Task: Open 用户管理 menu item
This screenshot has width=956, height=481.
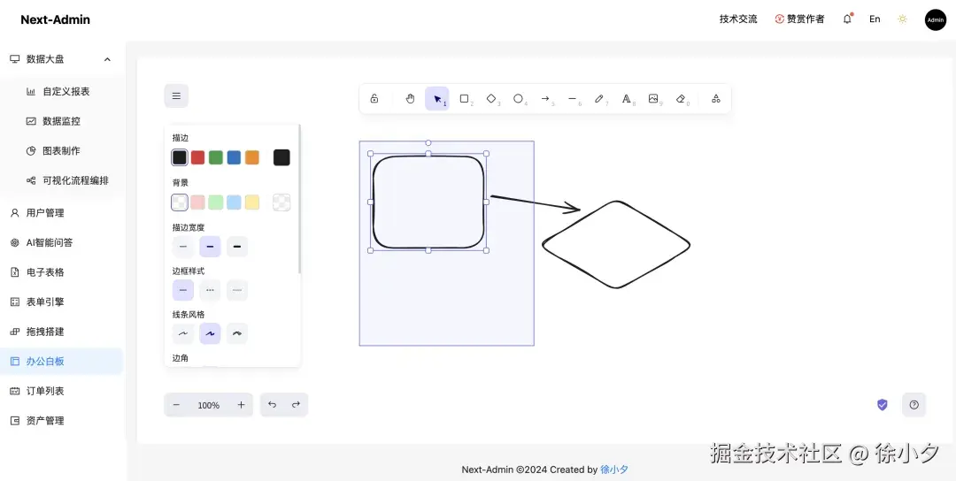Action: click(62, 213)
